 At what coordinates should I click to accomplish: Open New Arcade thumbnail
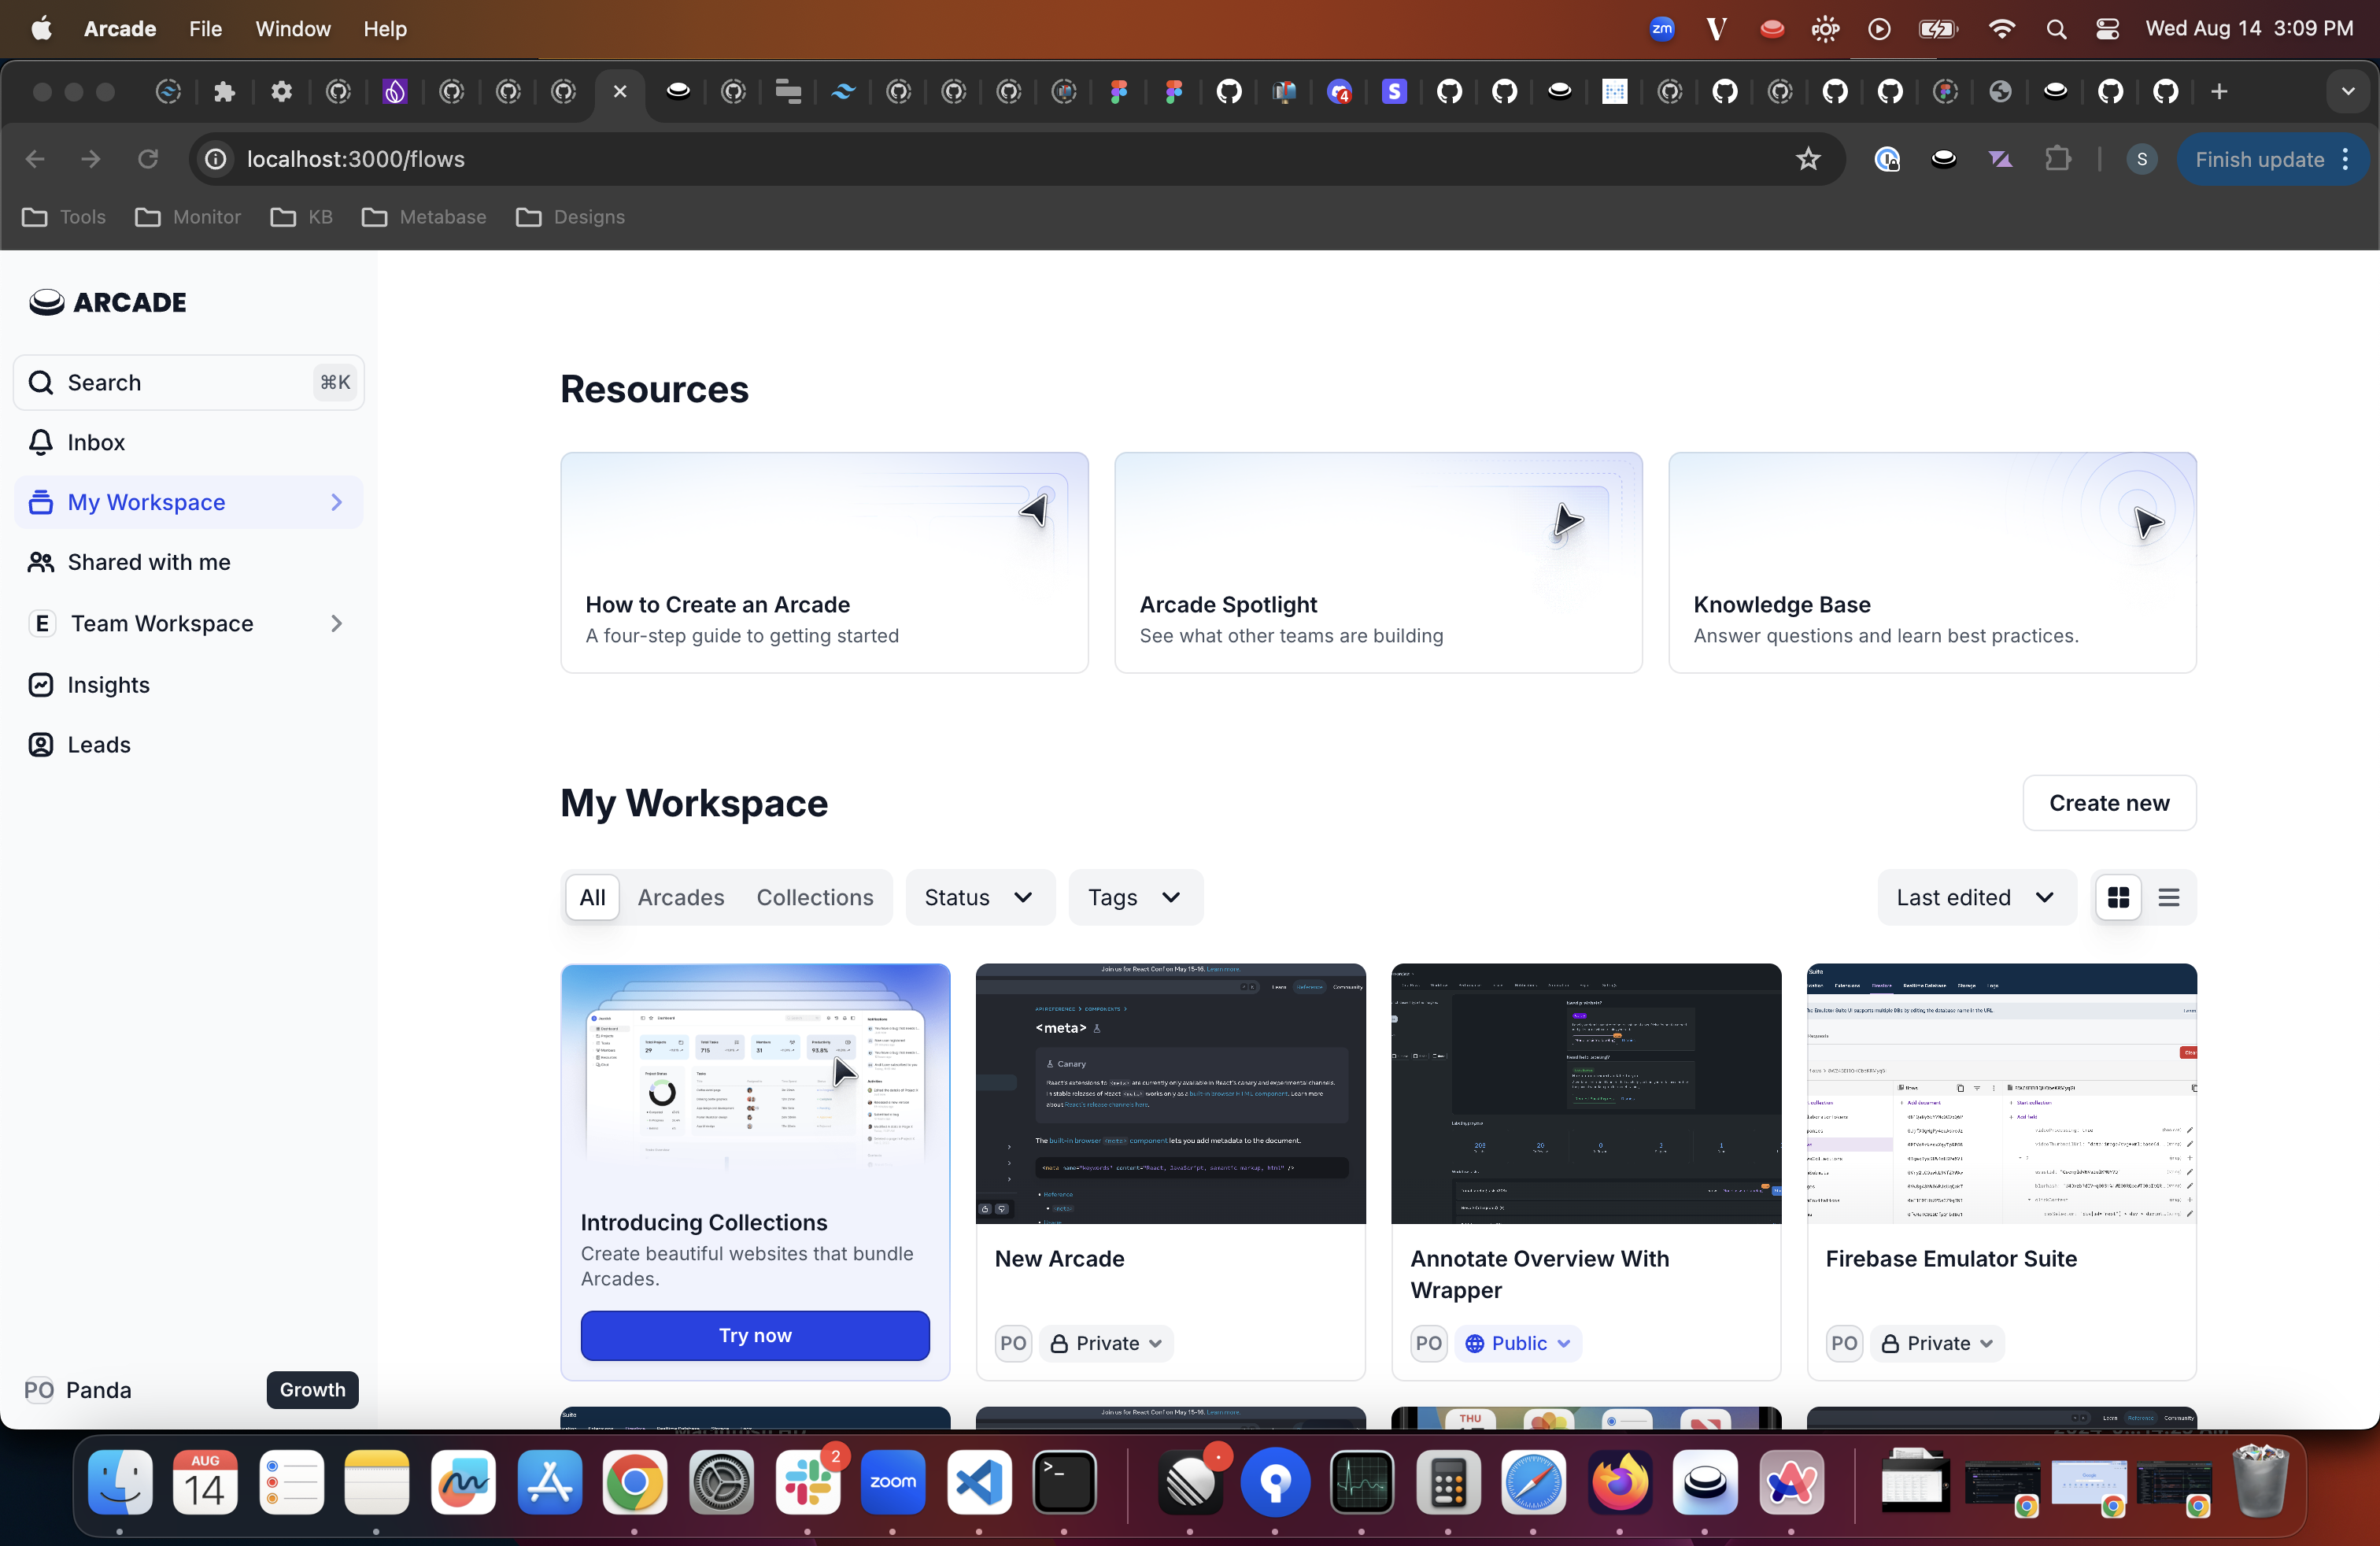[1170, 1093]
